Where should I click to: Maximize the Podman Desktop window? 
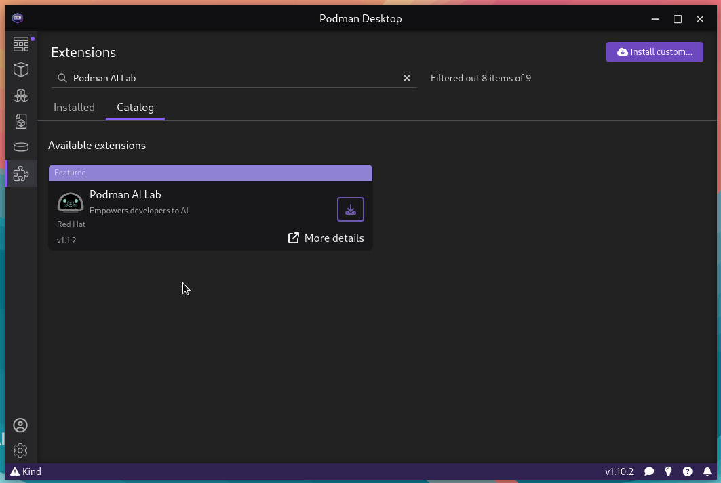point(678,19)
